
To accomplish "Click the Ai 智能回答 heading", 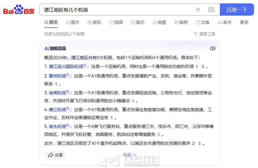I will point(55,48).
